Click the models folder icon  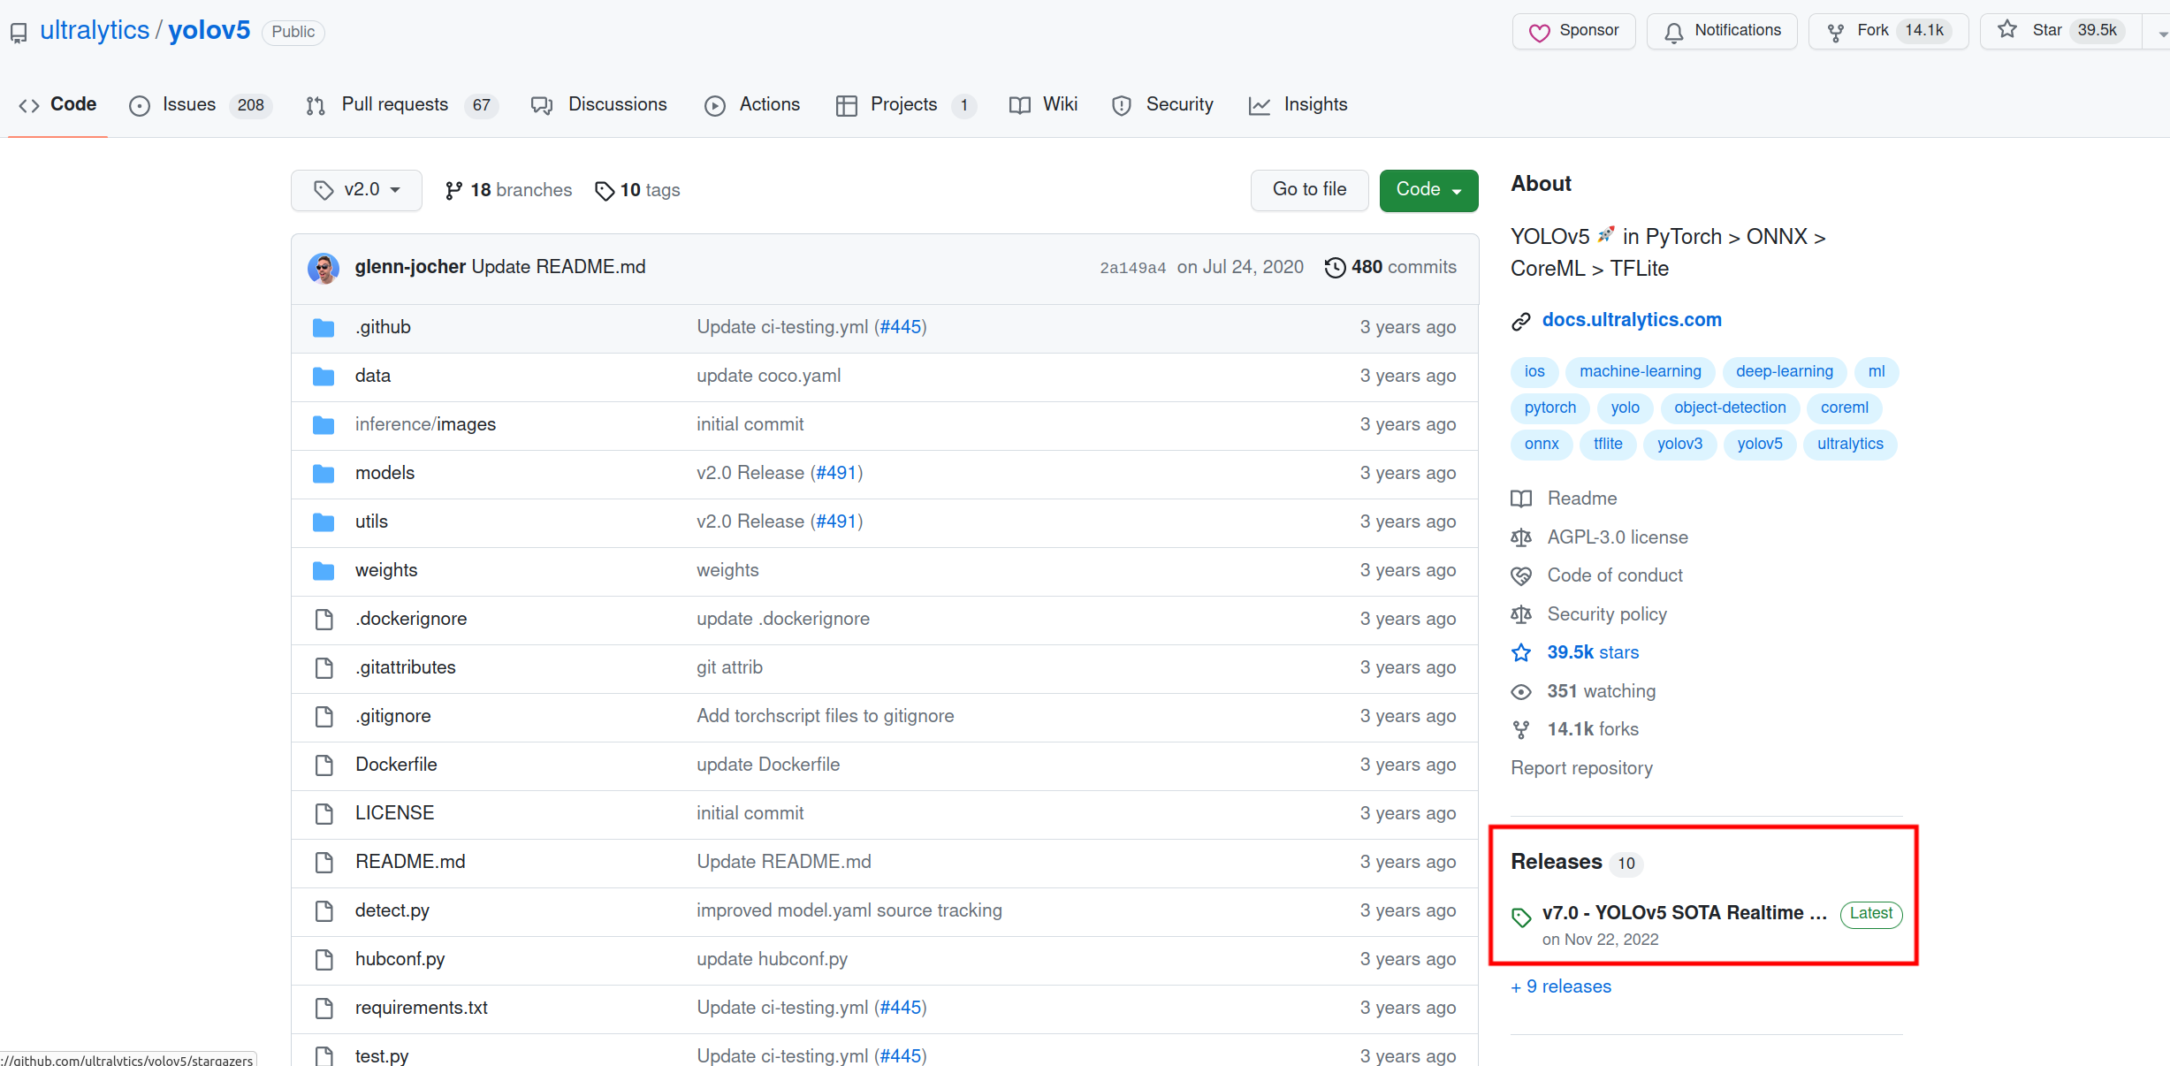[324, 474]
